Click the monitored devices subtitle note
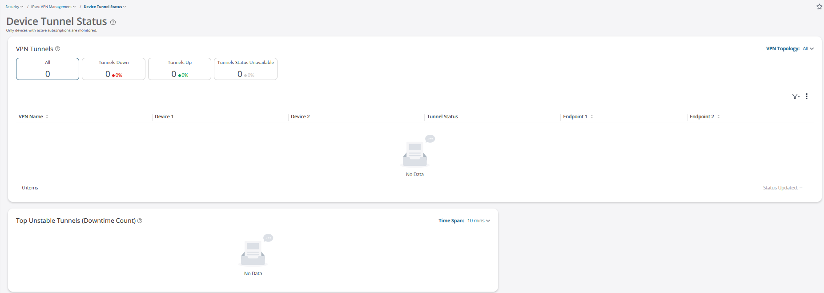The height and width of the screenshot is (293, 824). click(x=52, y=30)
